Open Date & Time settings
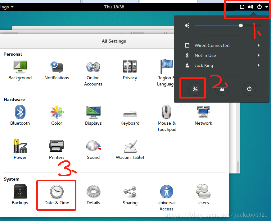This screenshot has width=271, height=221. point(57,195)
